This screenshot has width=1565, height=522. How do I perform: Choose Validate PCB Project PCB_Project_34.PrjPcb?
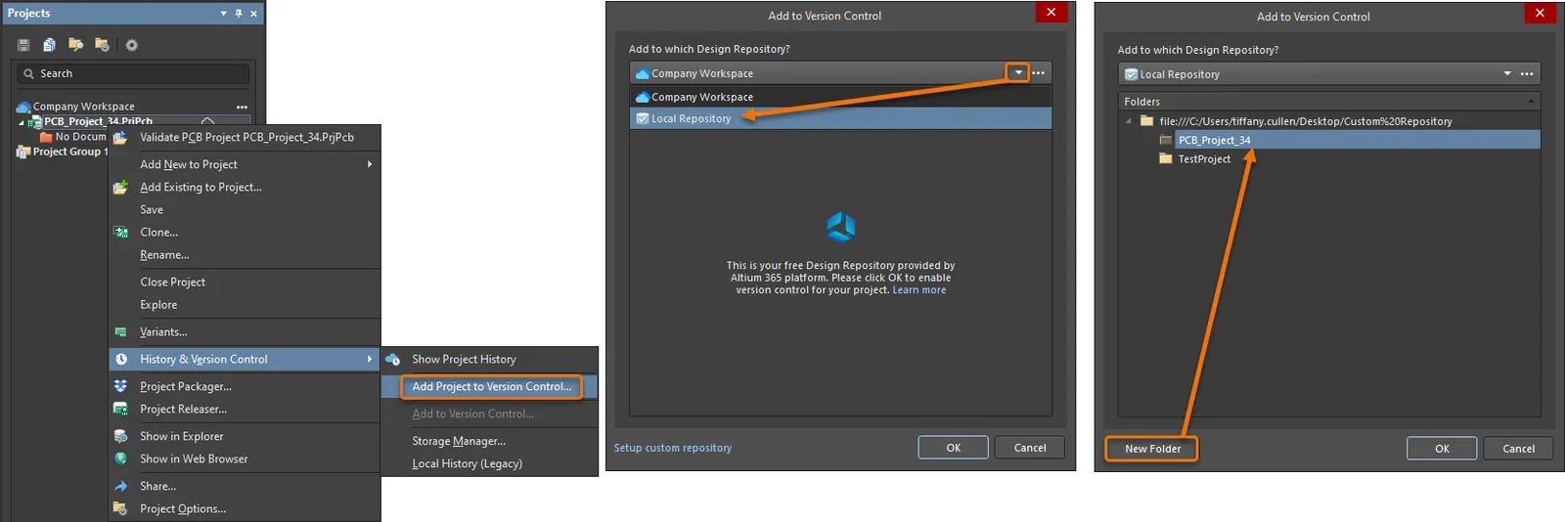(x=245, y=138)
